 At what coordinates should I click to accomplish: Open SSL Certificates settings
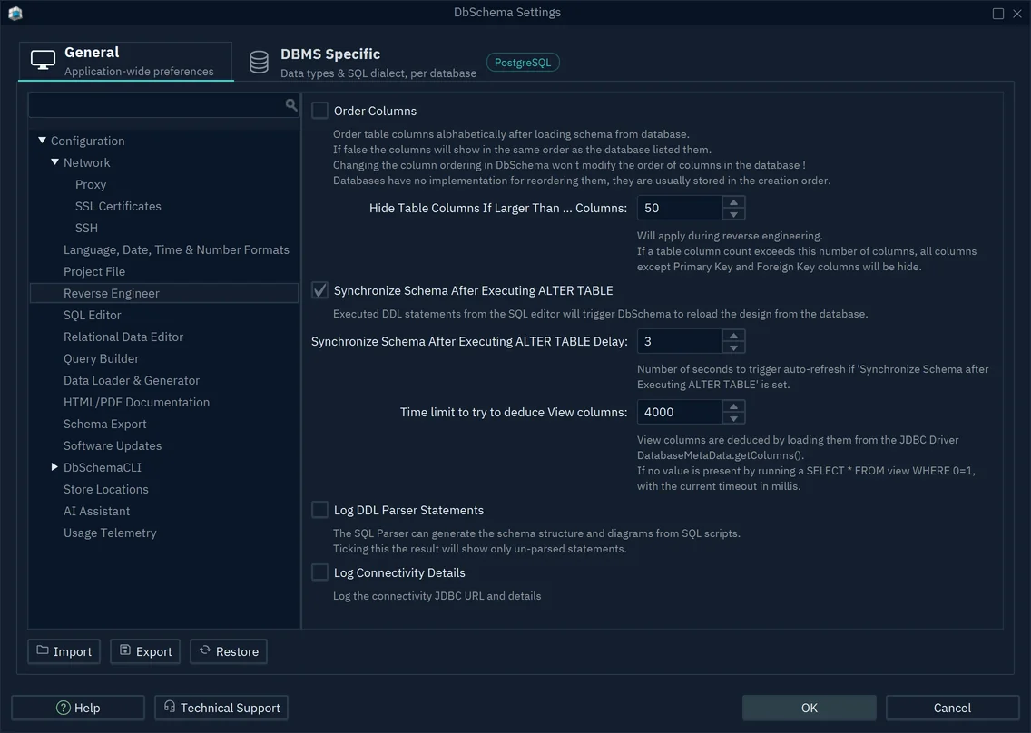pos(118,206)
